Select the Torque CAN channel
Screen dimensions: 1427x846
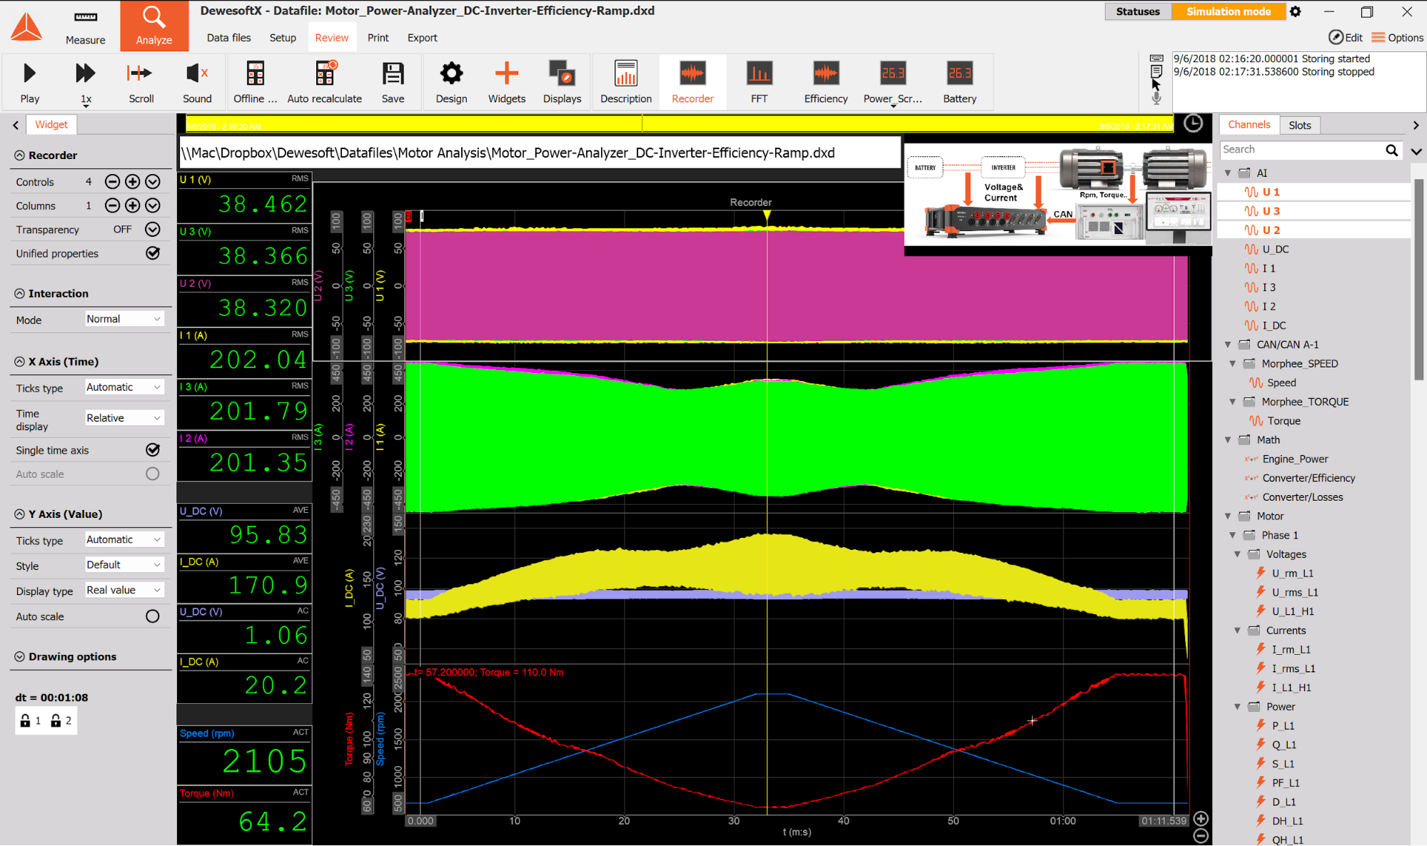tap(1284, 421)
